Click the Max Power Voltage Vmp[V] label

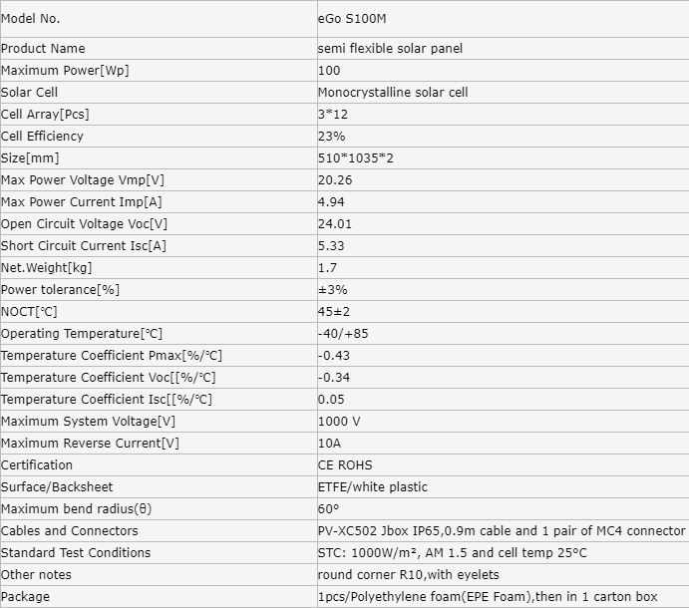coord(83,180)
